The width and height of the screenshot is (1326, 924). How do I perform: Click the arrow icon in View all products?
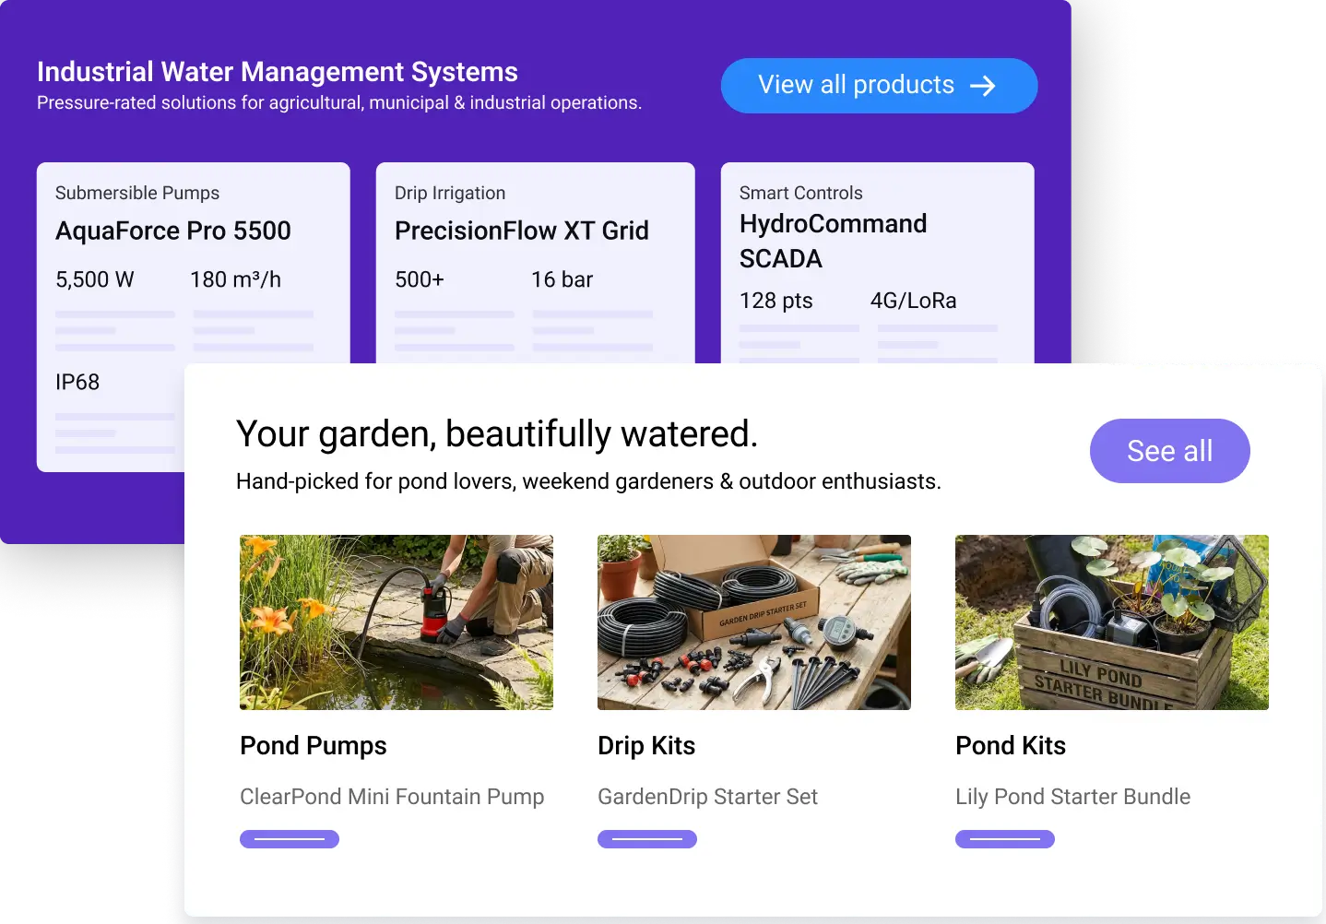[983, 86]
